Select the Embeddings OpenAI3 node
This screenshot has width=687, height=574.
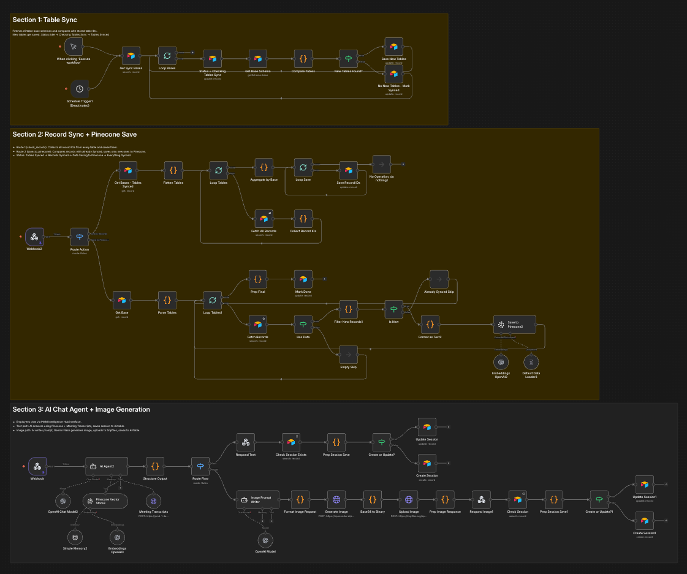point(117,537)
